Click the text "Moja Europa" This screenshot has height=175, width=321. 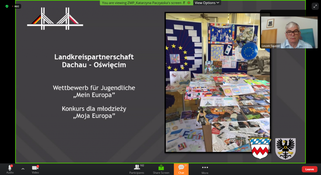94,116
